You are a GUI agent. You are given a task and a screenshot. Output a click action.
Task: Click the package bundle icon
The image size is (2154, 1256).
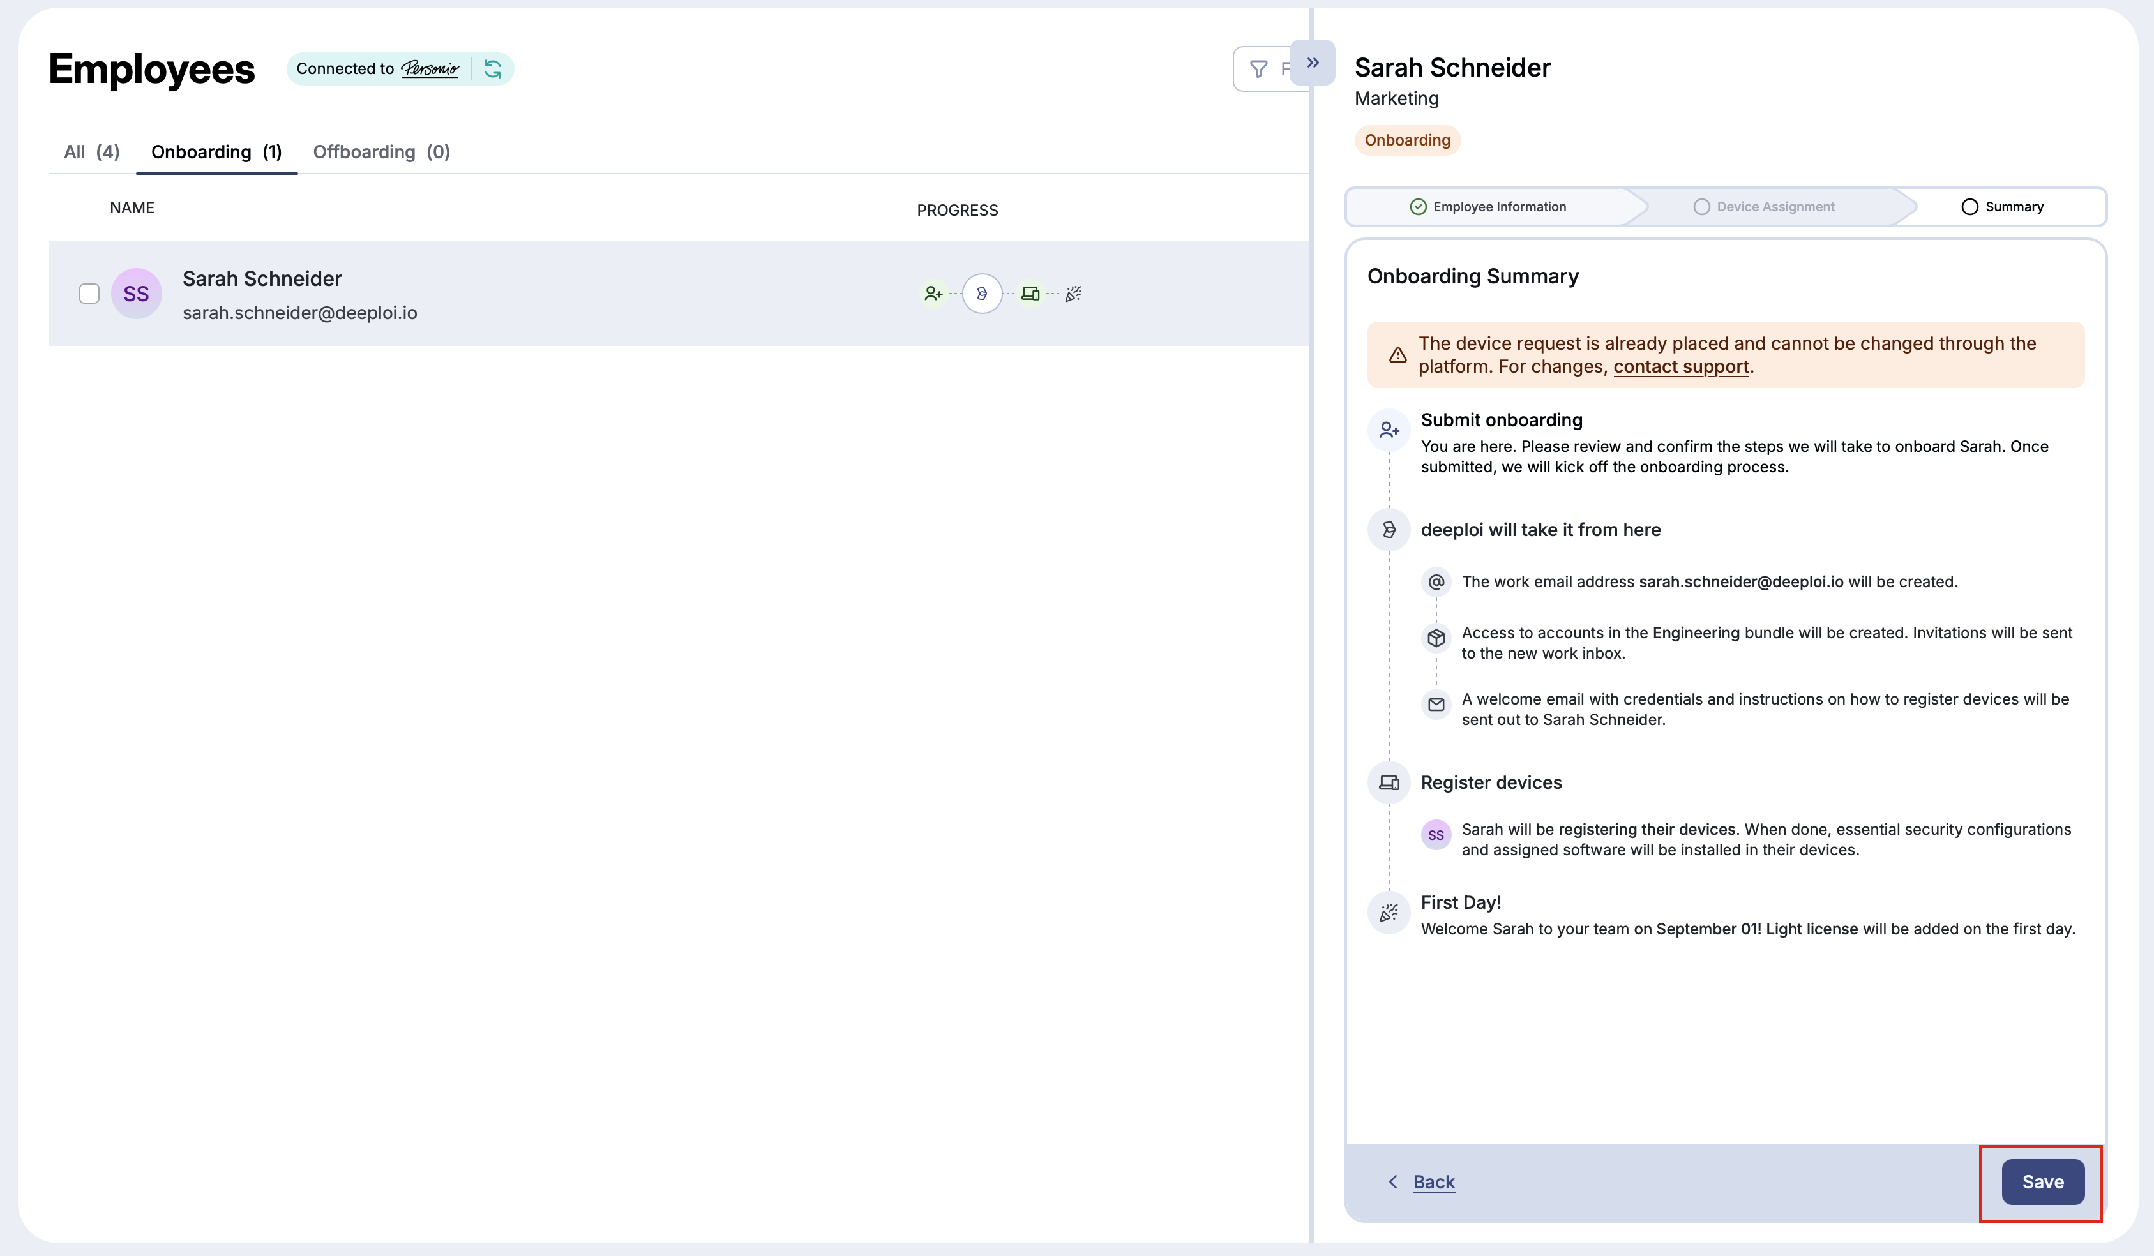pyautogui.click(x=1436, y=638)
